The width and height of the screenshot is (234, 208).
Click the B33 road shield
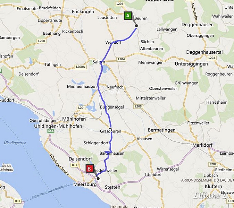point(17,201)
